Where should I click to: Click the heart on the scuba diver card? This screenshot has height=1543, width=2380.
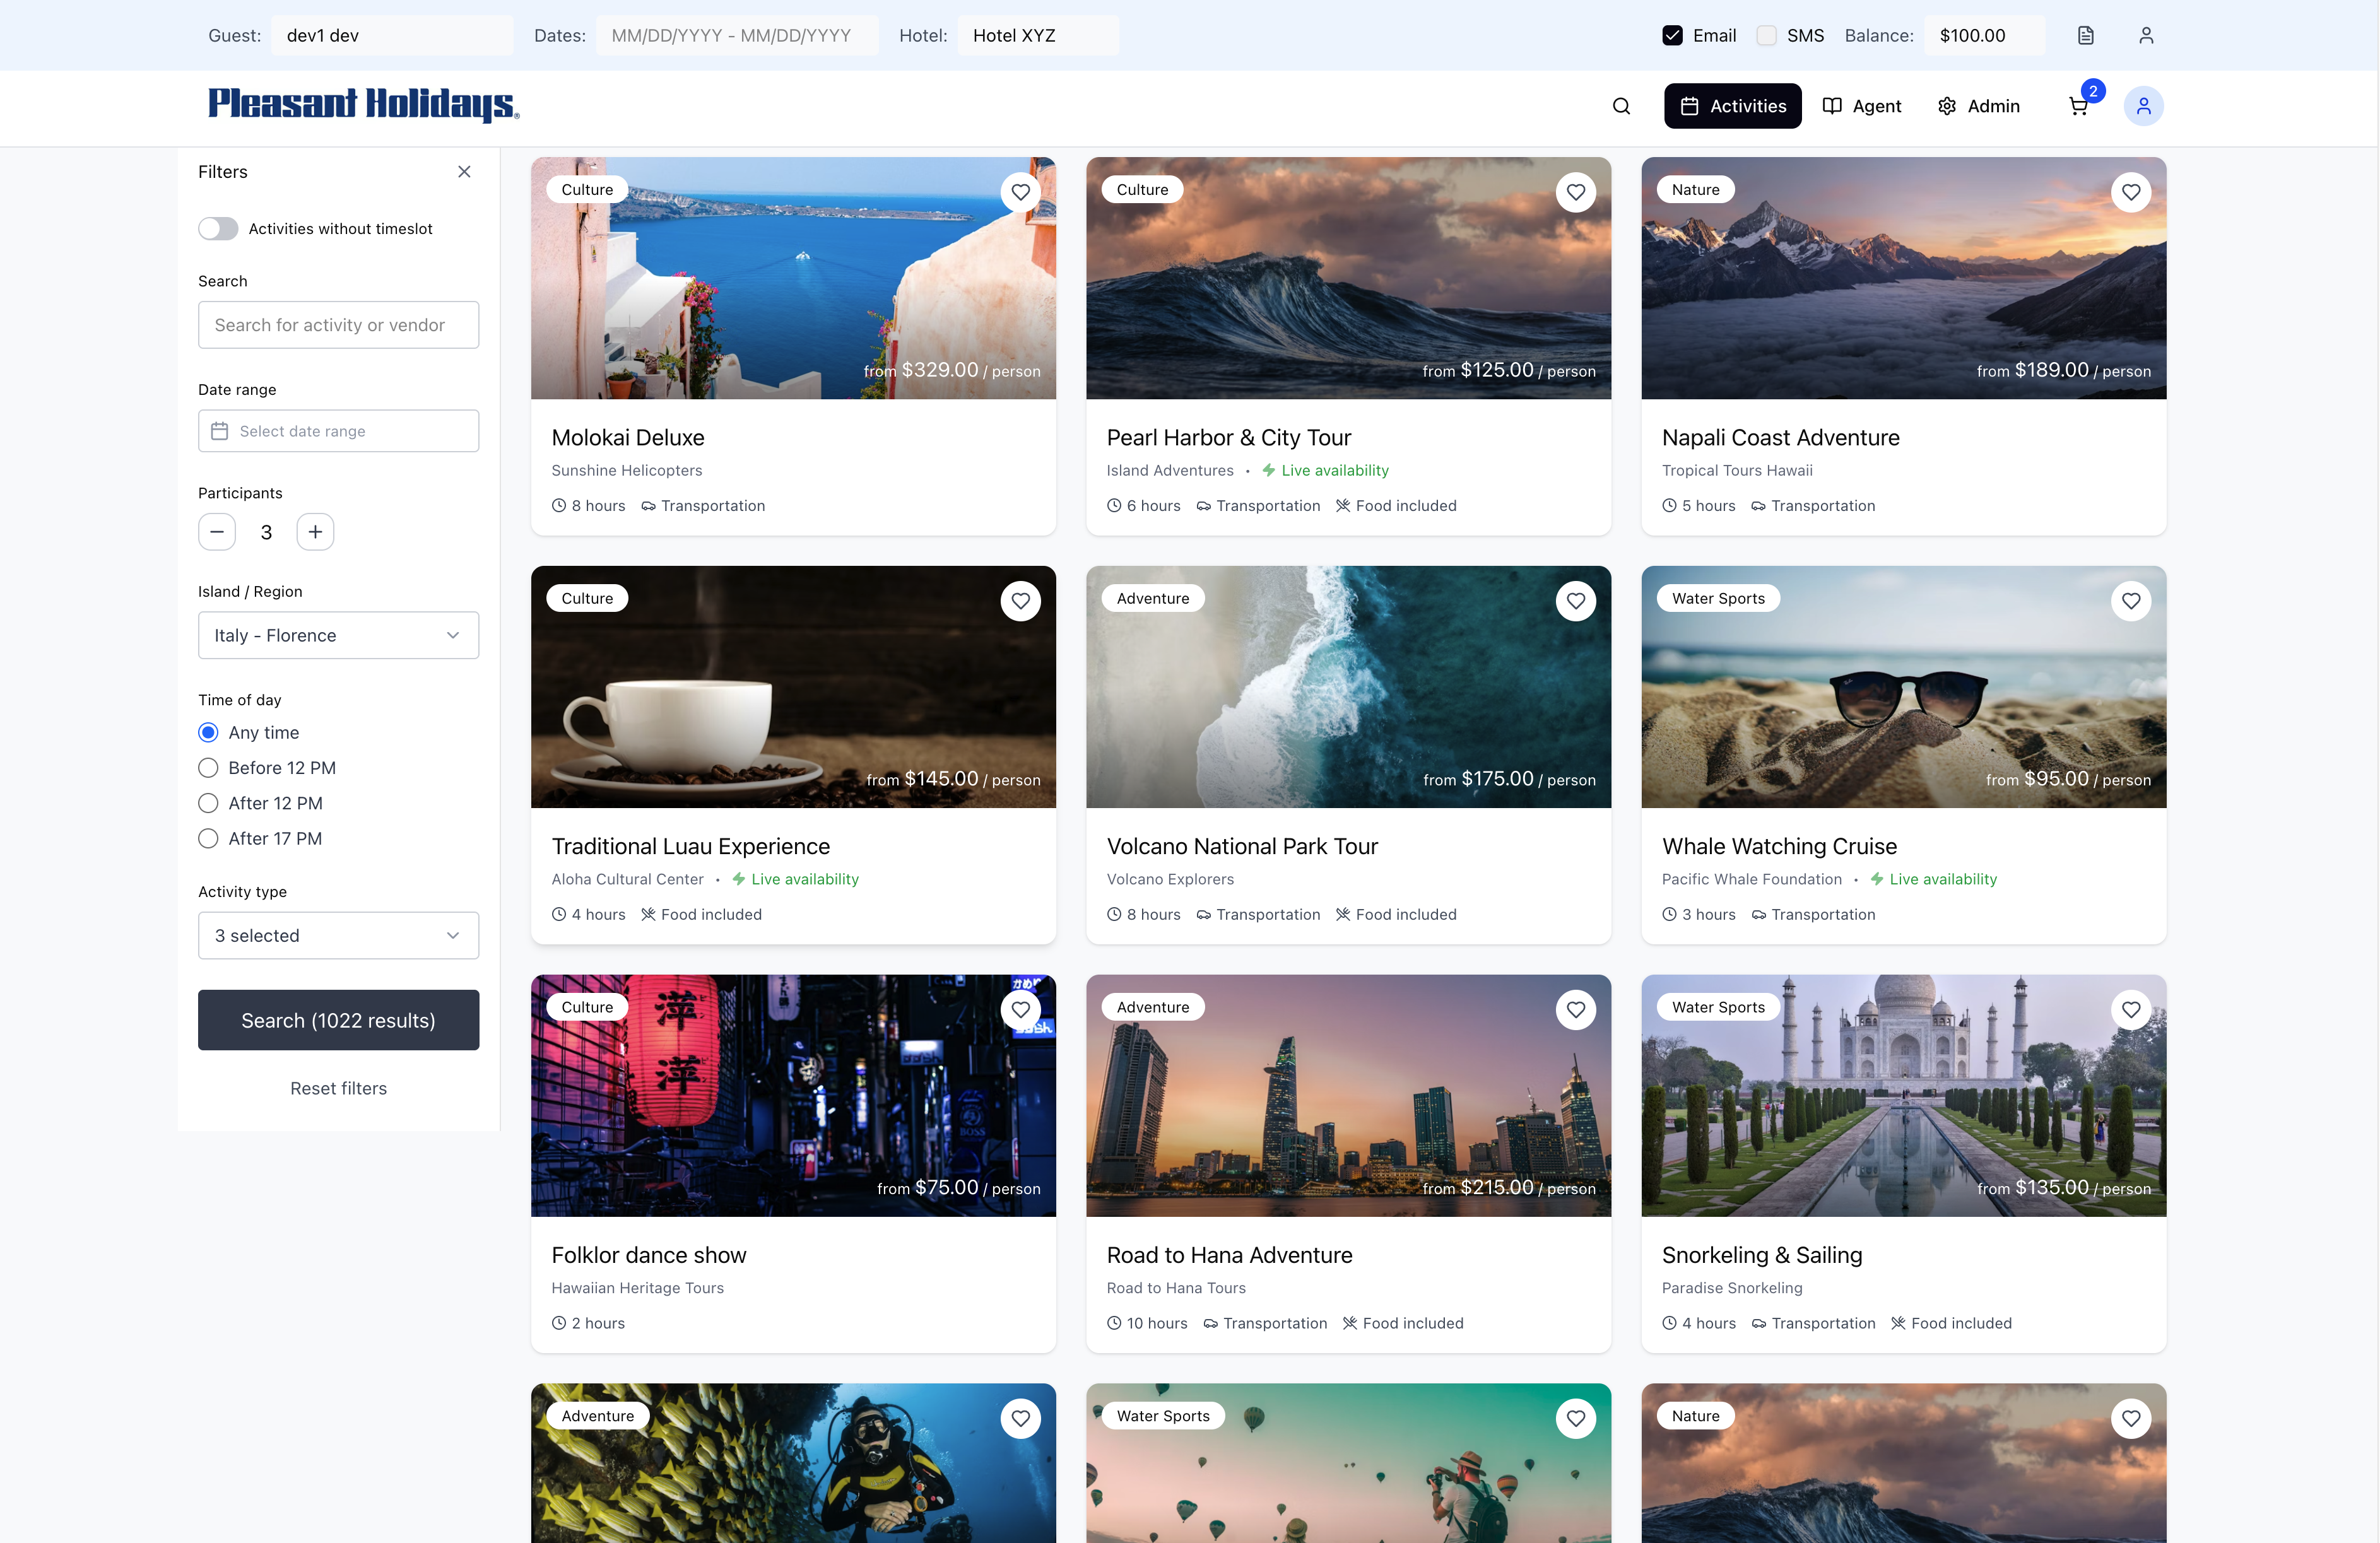coord(1020,1418)
